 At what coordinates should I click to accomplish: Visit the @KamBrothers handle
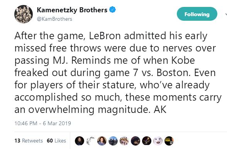coord(54,19)
